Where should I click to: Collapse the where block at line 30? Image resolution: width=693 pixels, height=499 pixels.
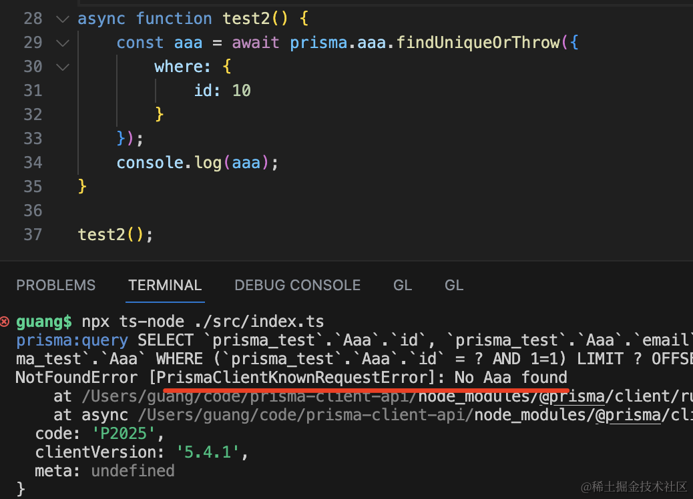click(x=63, y=67)
